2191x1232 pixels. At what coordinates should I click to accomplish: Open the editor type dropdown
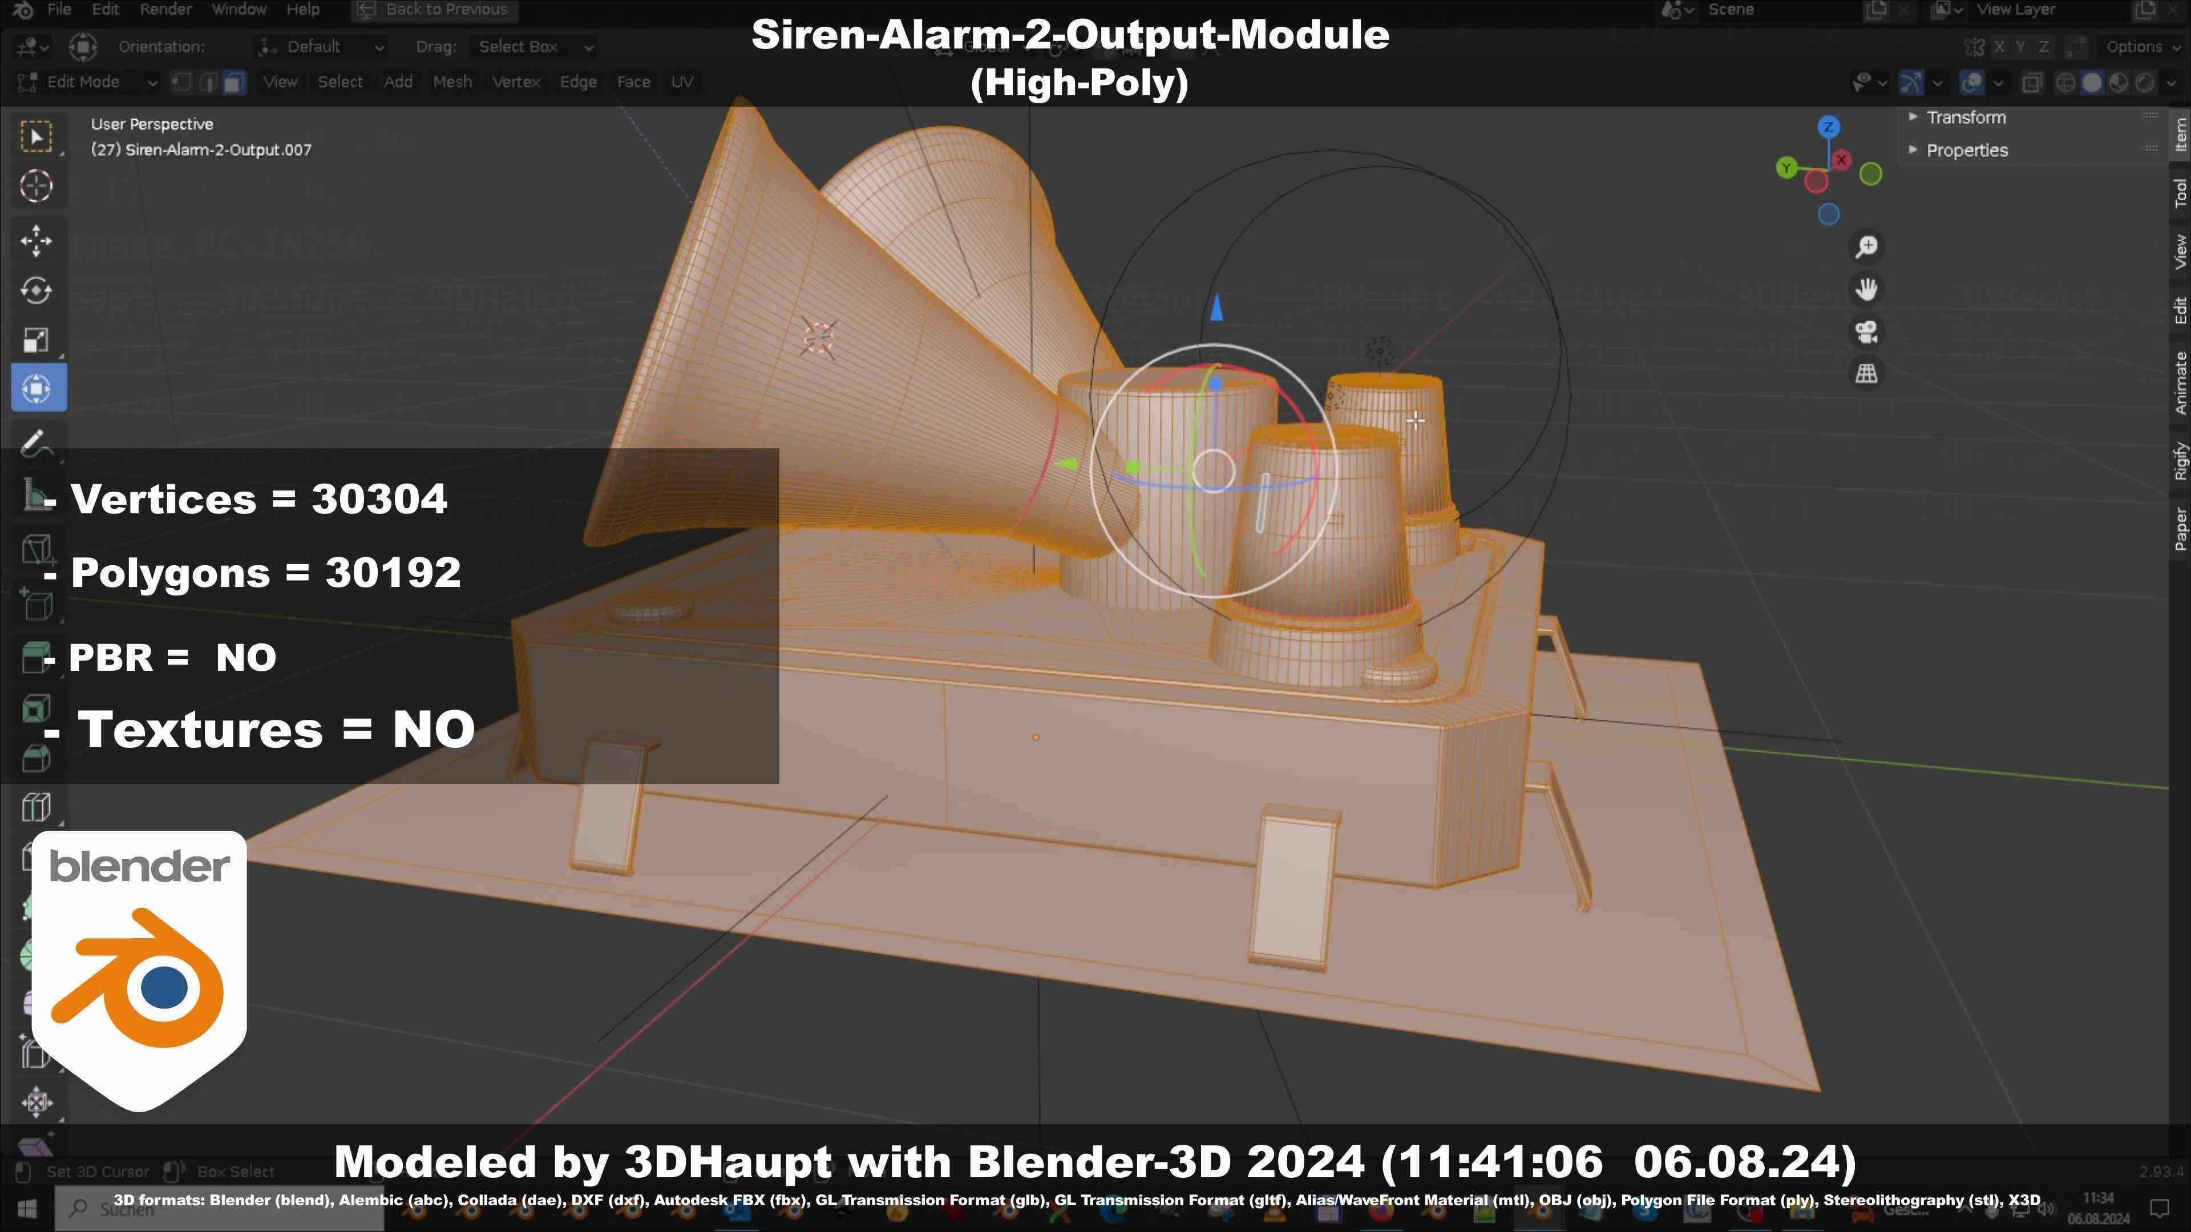tap(33, 47)
